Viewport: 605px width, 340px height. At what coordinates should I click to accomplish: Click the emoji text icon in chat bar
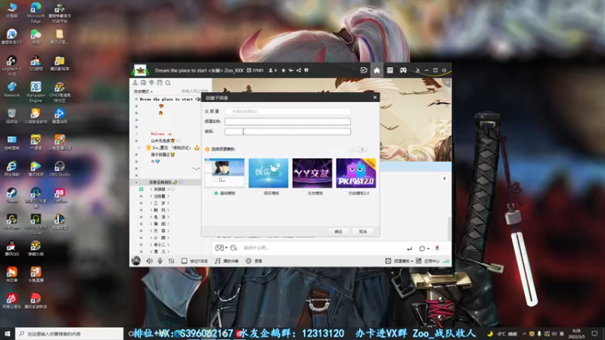pyautogui.click(x=234, y=248)
